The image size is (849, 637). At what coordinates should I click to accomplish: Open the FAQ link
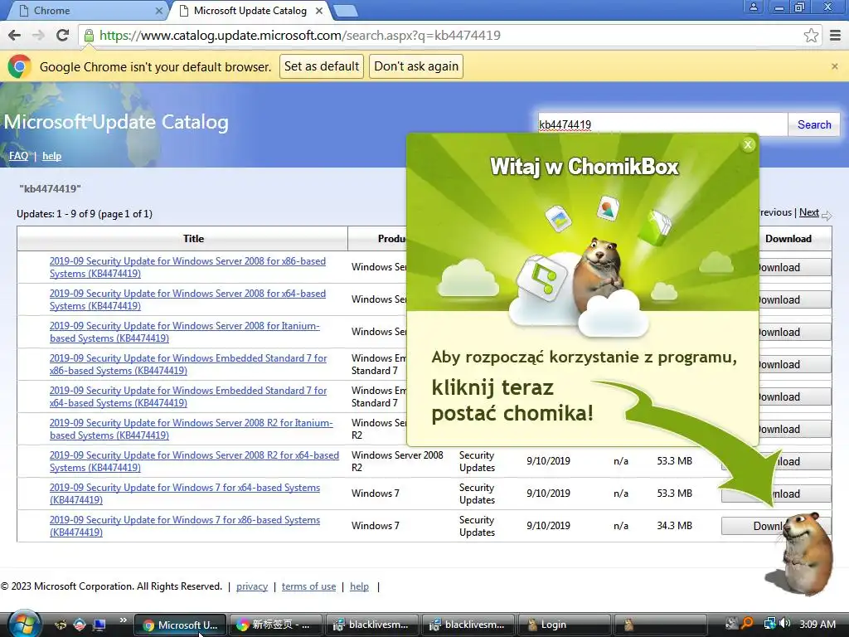[18, 156]
